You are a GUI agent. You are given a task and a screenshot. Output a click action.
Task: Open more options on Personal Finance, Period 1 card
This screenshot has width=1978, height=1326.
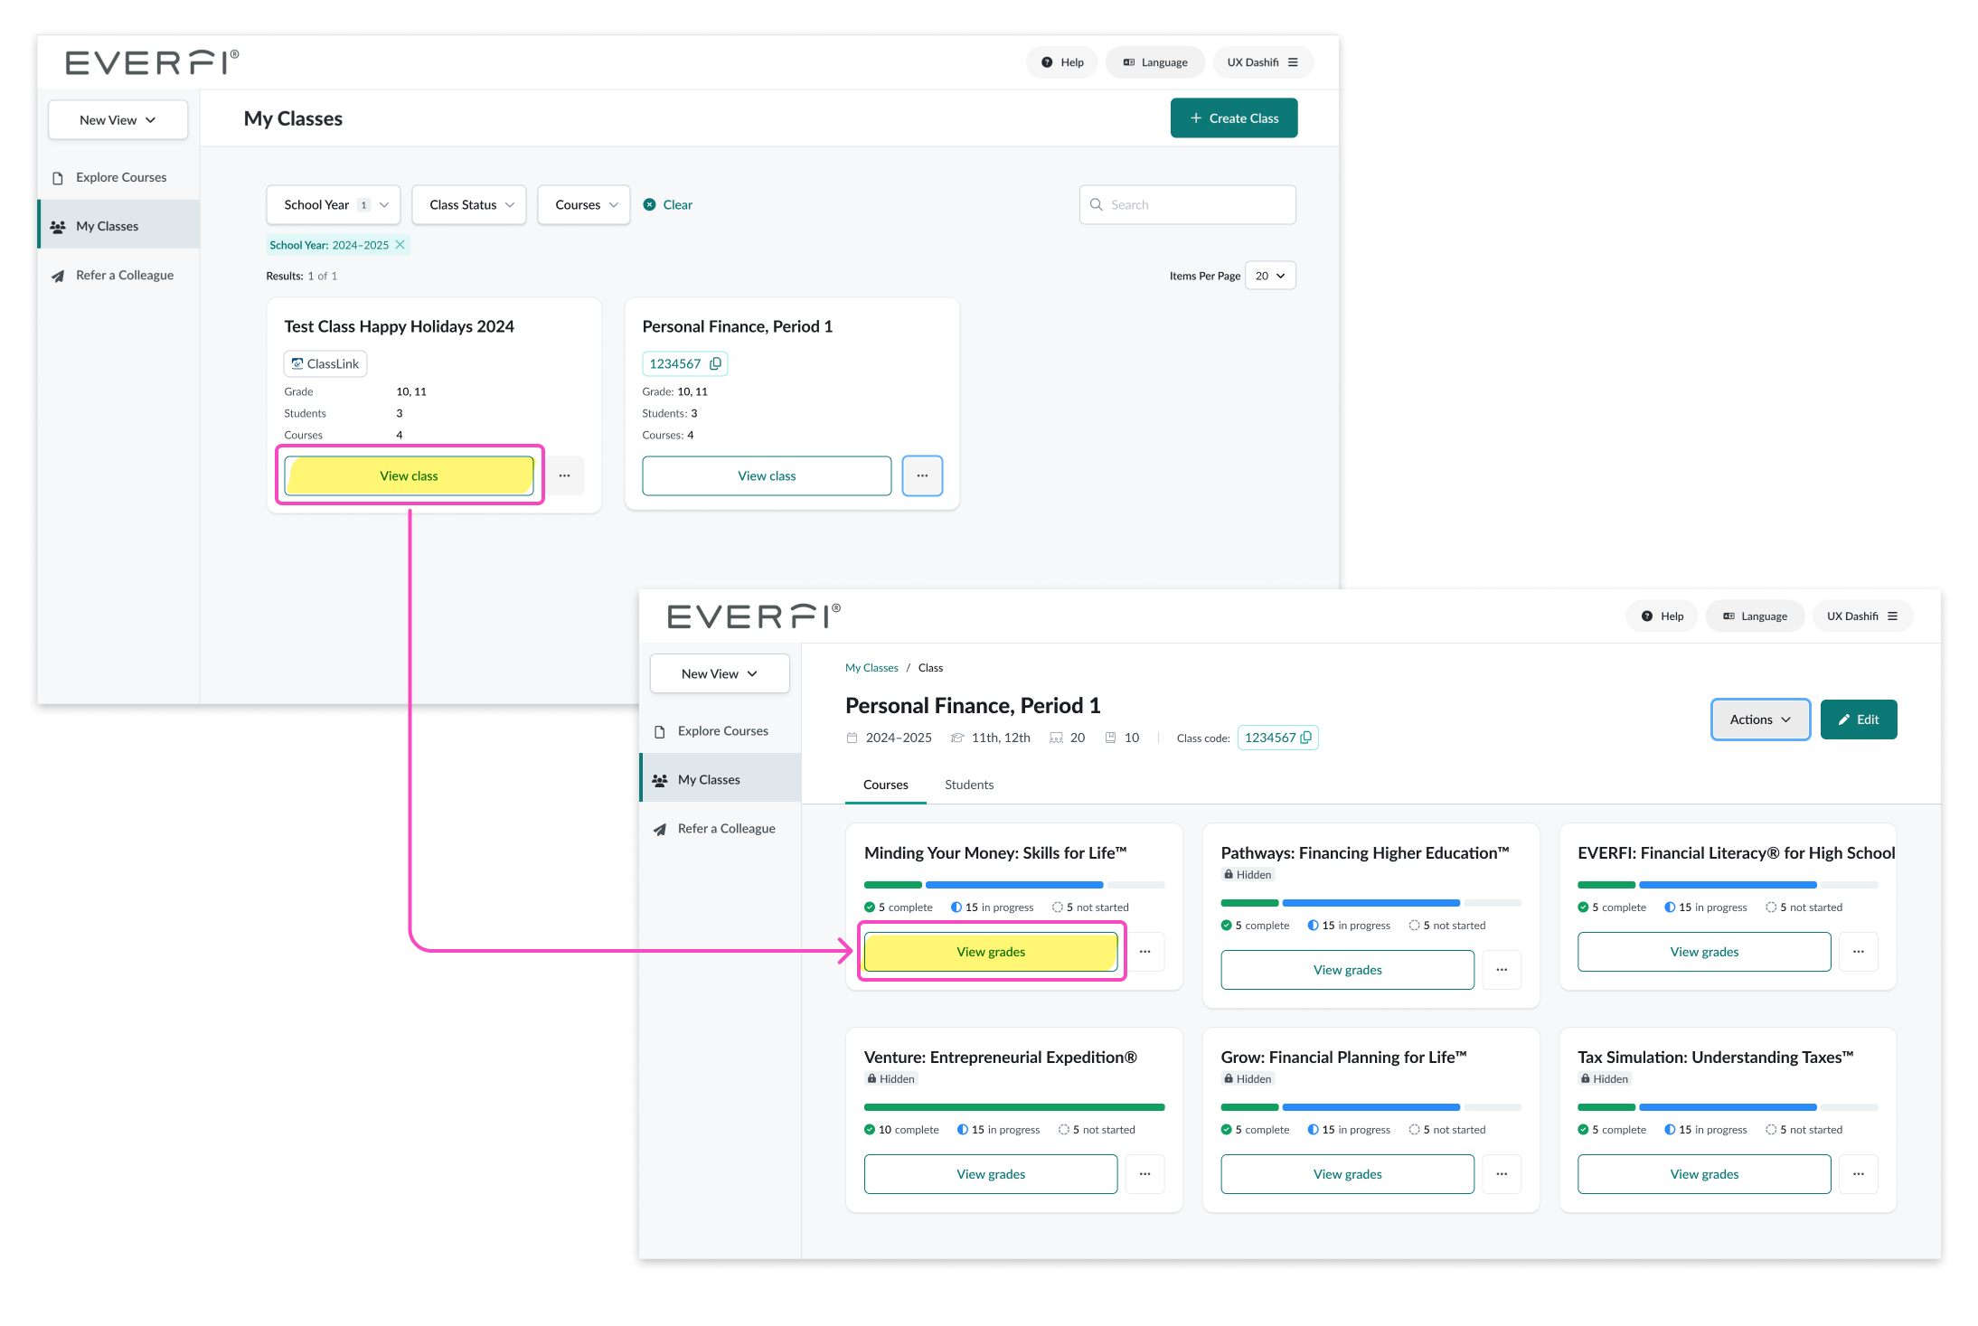pyautogui.click(x=922, y=475)
